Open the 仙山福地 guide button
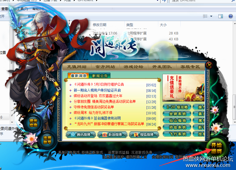Image resolution: width=236 pixels, height=170 pixels. click(x=177, y=120)
